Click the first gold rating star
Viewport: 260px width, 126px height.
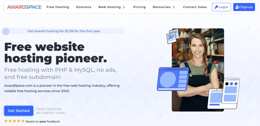(x=6, y=121)
